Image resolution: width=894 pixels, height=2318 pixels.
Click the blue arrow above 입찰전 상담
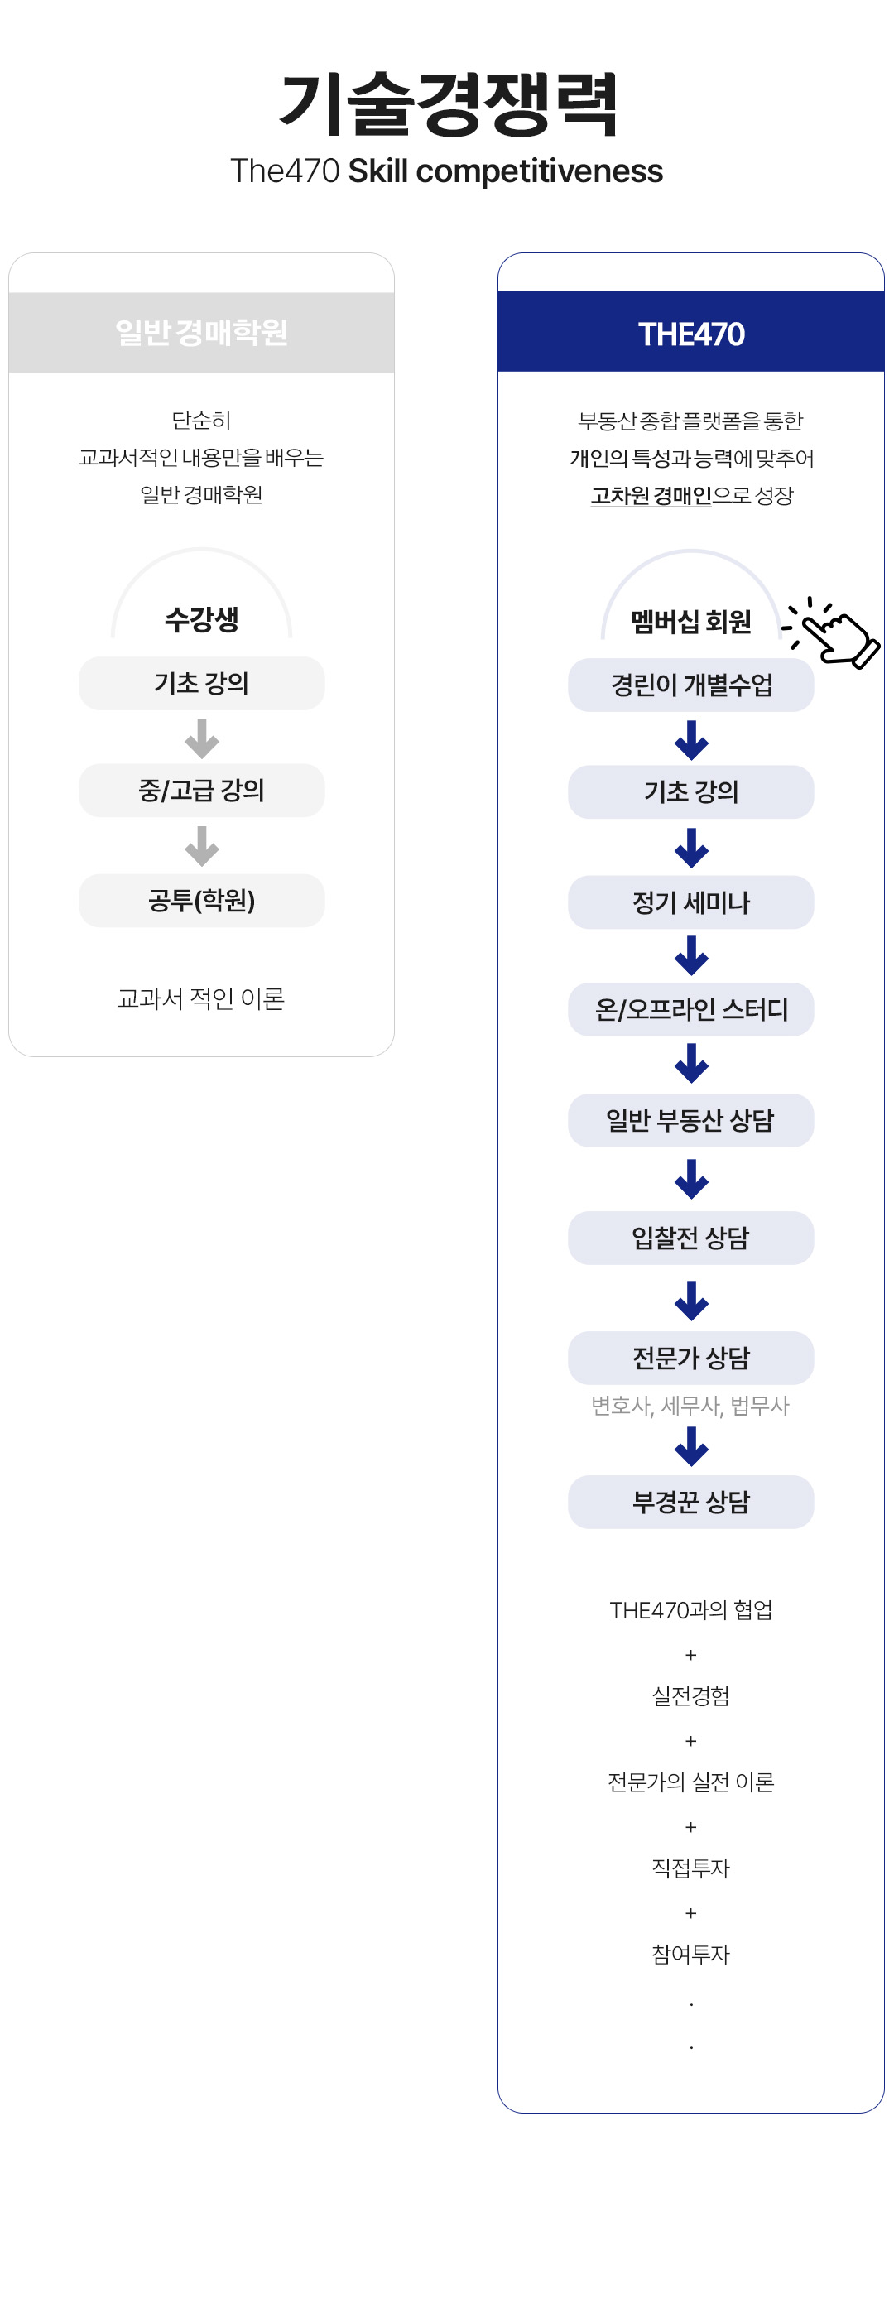(x=690, y=1179)
